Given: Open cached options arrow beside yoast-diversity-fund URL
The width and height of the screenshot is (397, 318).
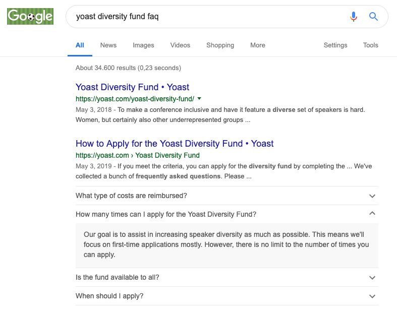Looking at the screenshot, I should tap(199, 99).
